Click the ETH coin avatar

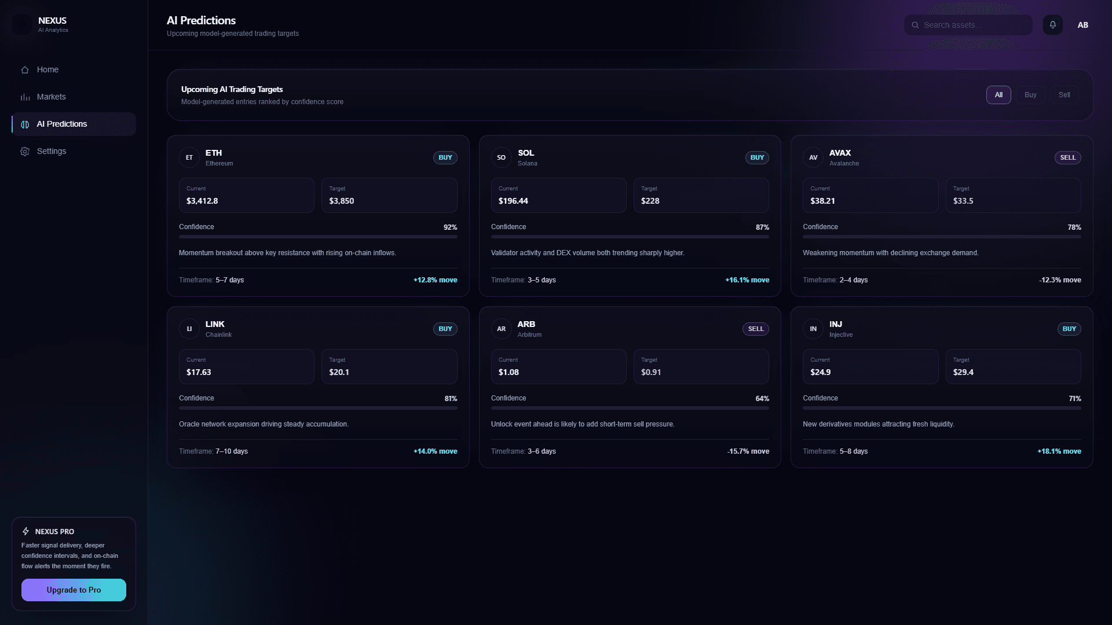[x=189, y=157]
